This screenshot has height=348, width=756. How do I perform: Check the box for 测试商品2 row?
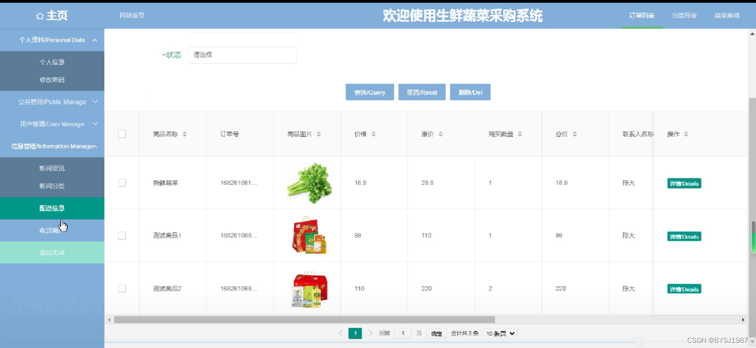click(122, 288)
